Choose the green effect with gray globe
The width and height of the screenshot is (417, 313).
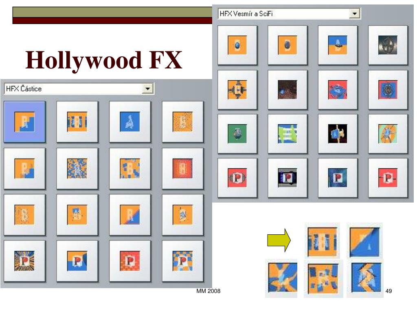(237, 134)
